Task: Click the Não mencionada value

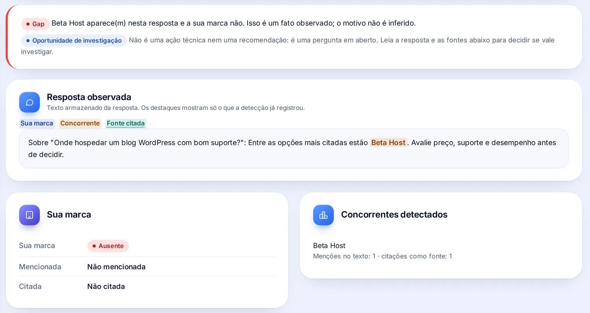Action: coord(116,267)
